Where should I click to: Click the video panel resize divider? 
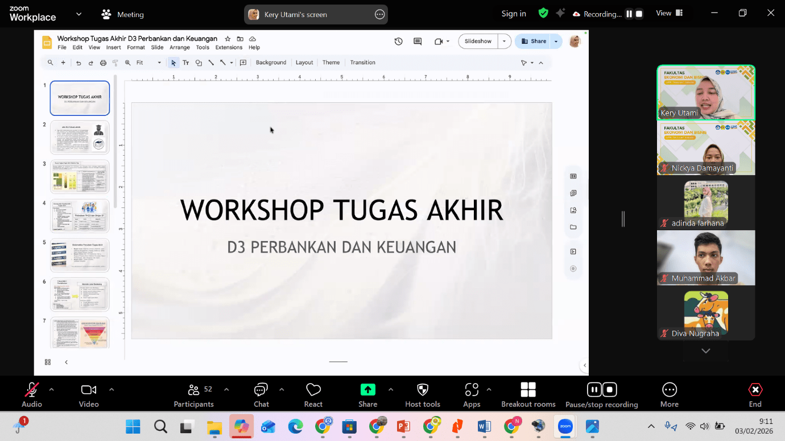623,219
